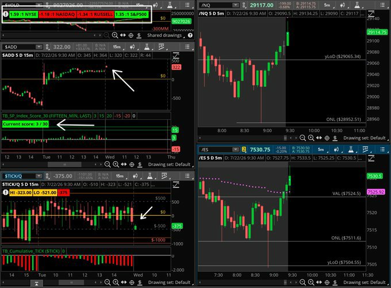Image resolution: width=391 pixels, height=288 pixels.
Task: Open 15m timeframe selector on $ADD chart
Action: coord(117,46)
